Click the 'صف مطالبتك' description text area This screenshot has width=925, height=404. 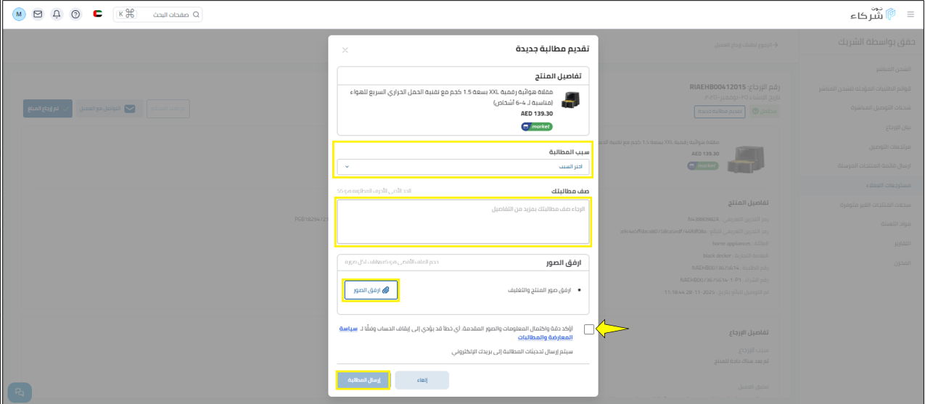coord(463,221)
